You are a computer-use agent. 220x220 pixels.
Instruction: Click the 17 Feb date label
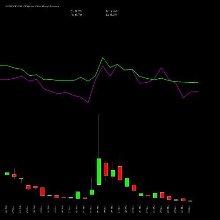pyautogui.click(x=13, y=209)
